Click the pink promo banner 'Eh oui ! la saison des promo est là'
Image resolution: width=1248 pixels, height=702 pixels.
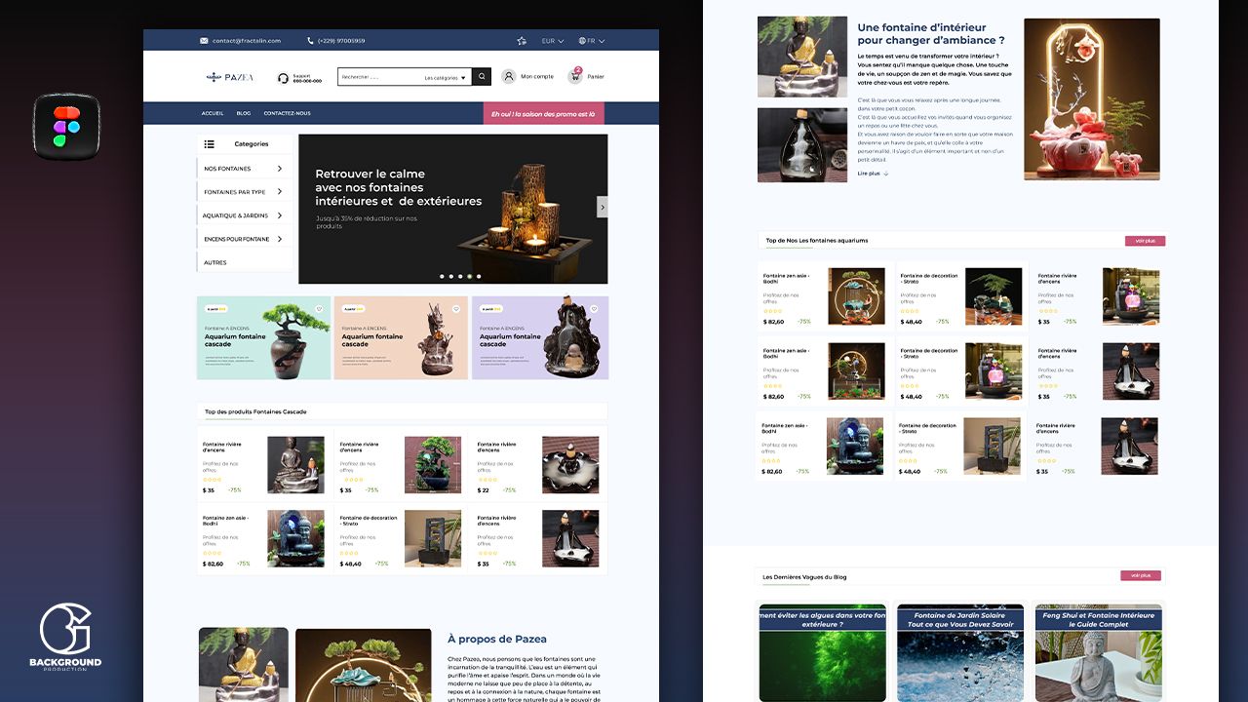[543, 113]
